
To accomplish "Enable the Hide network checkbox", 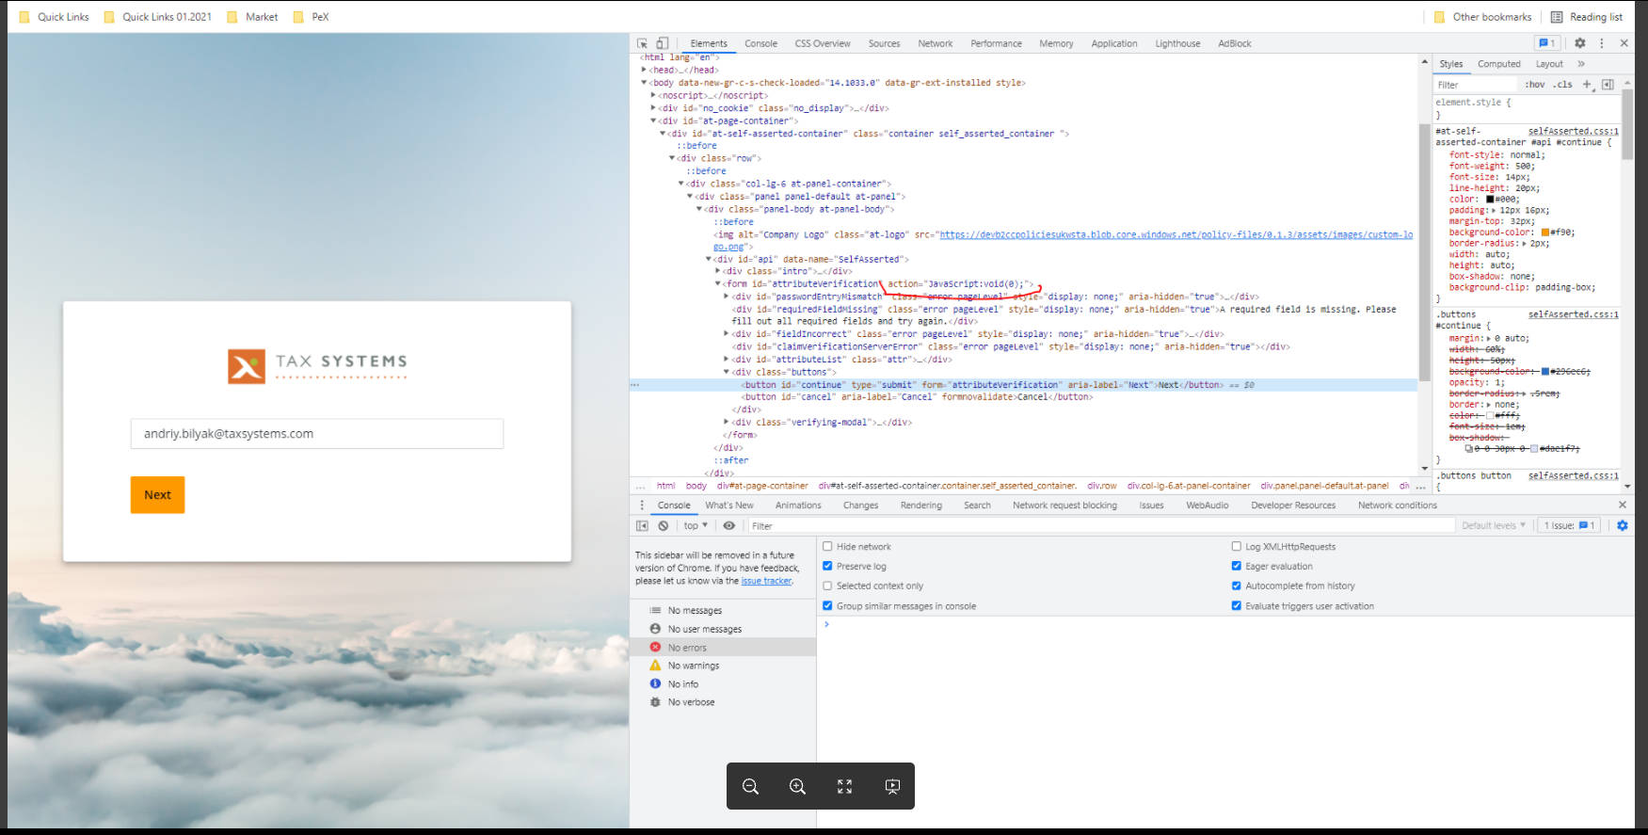I will pyautogui.click(x=827, y=546).
